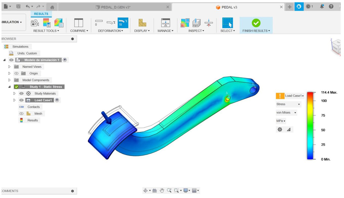Image resolution: width=344 pixels, height=198 pixels.
Task: Click the Compare split-view icon
Action: click(x=78, y=23)
